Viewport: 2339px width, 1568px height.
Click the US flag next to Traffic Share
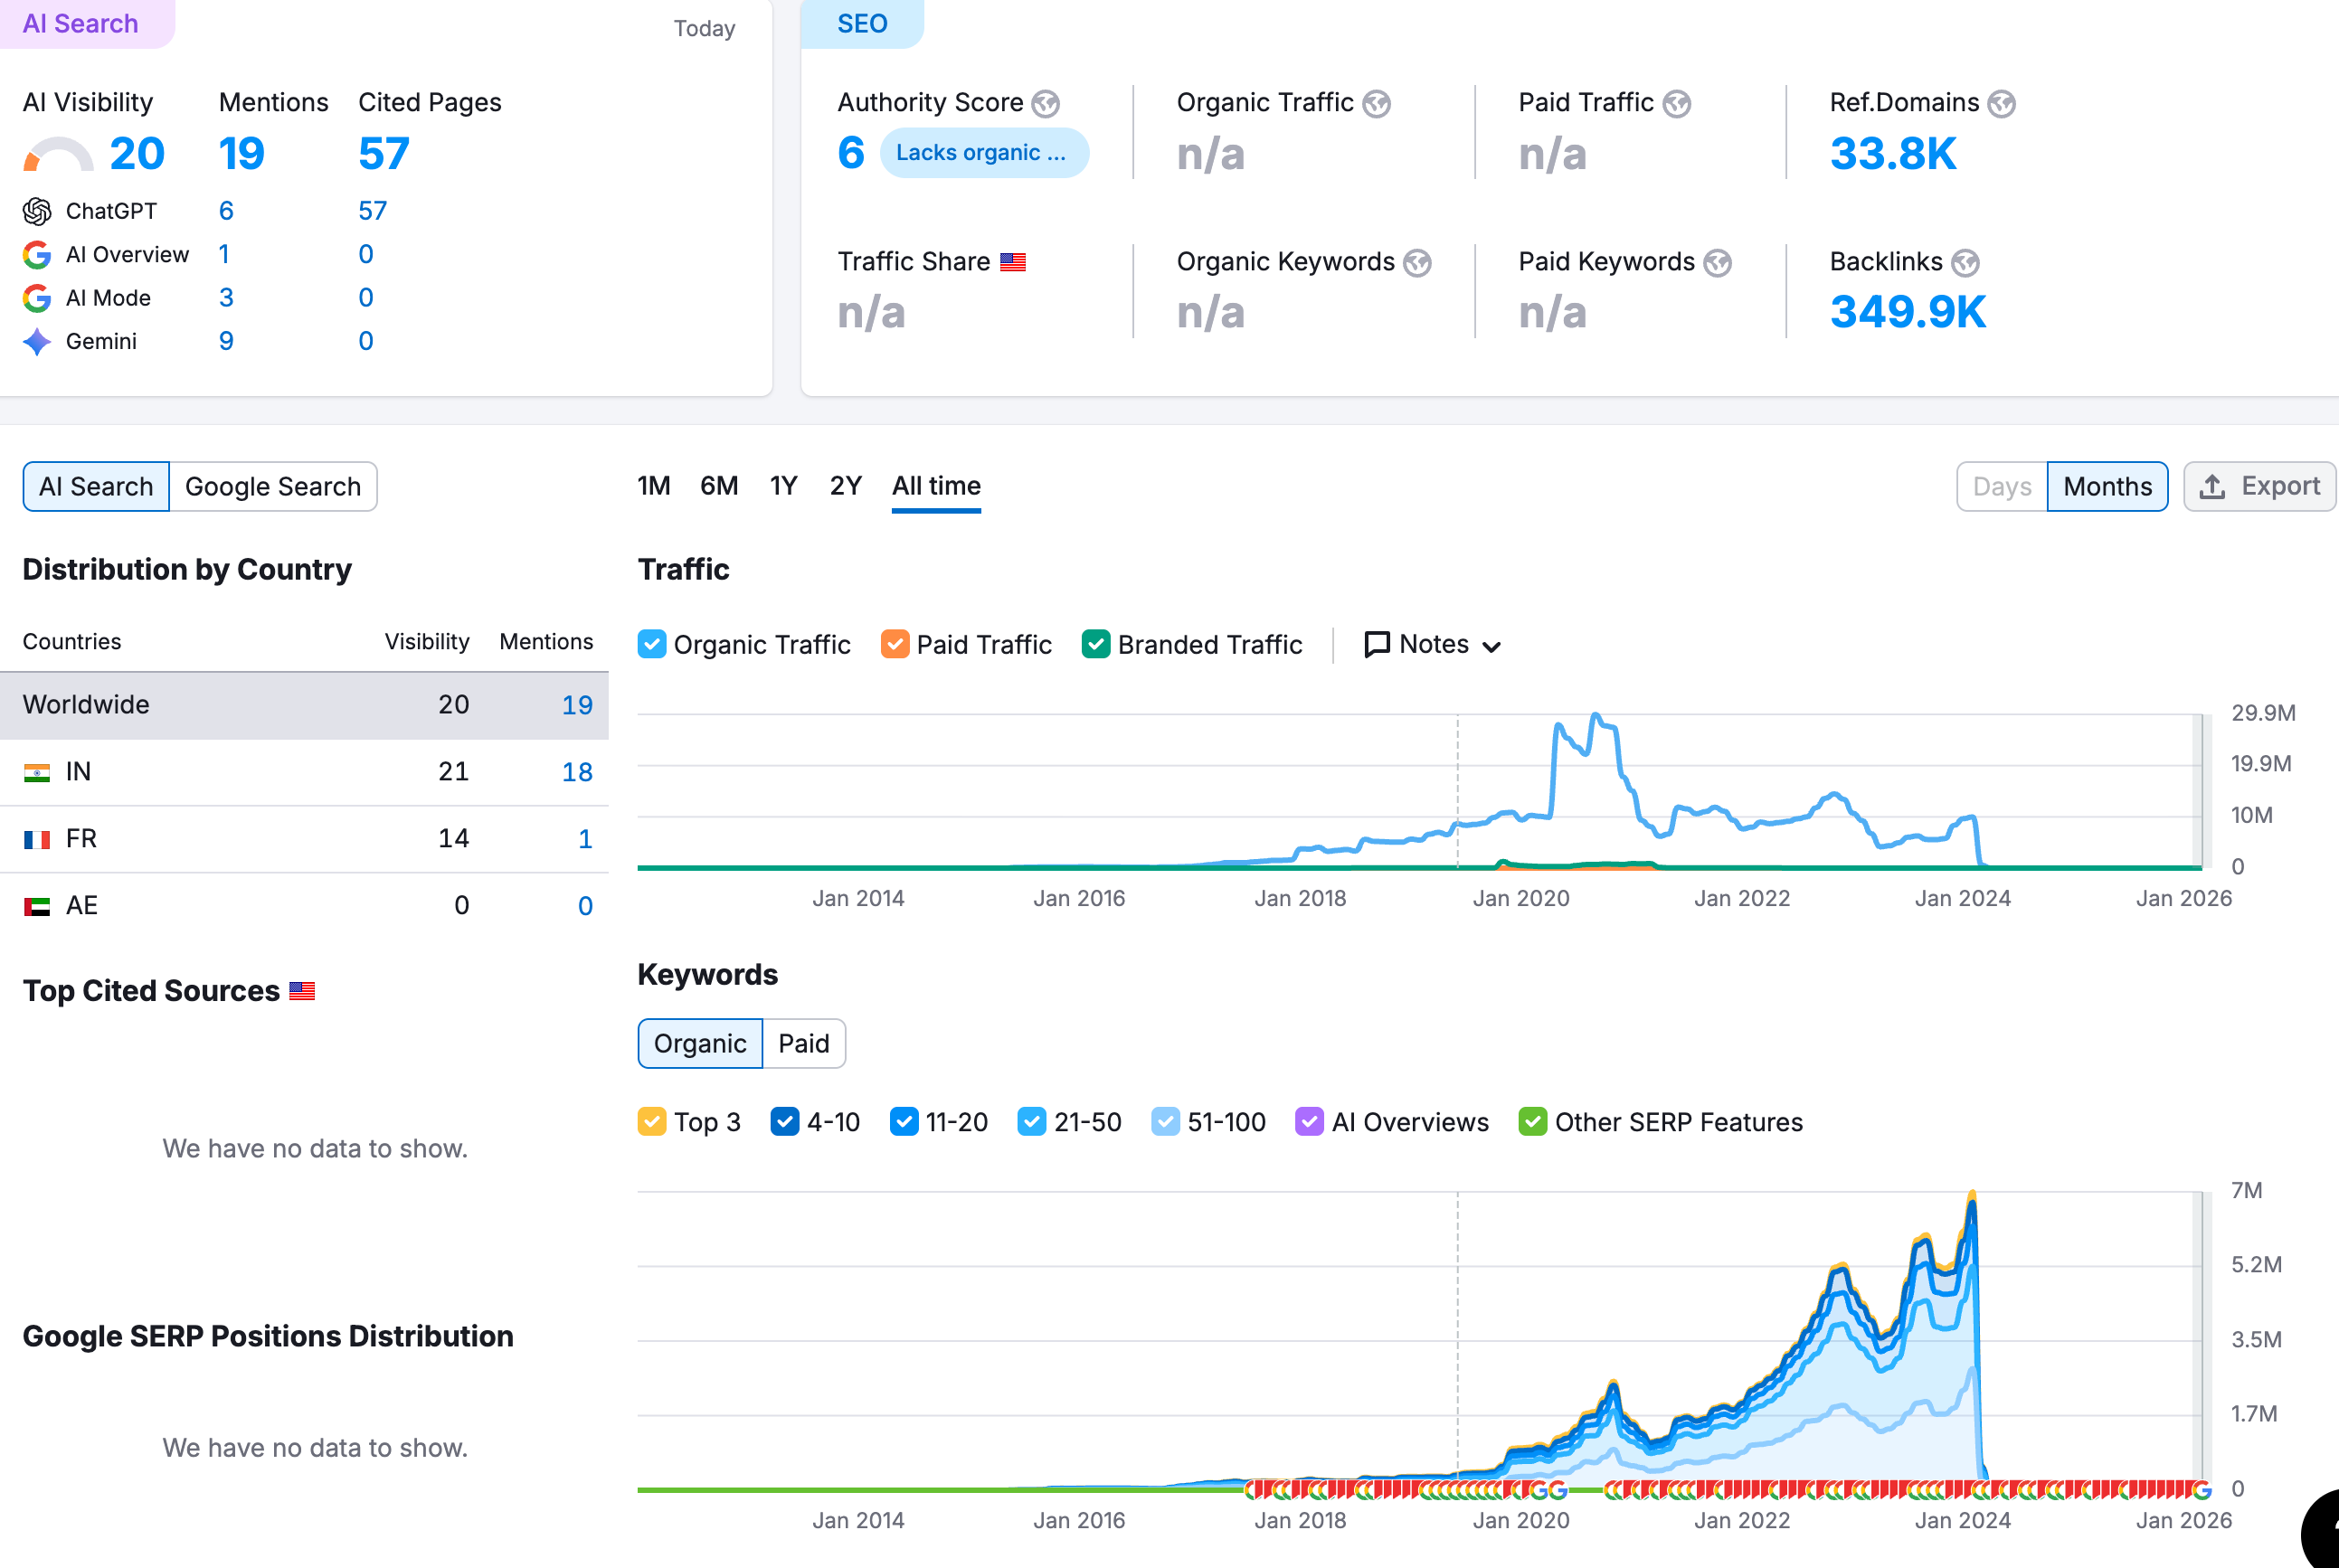[1013, 262]
